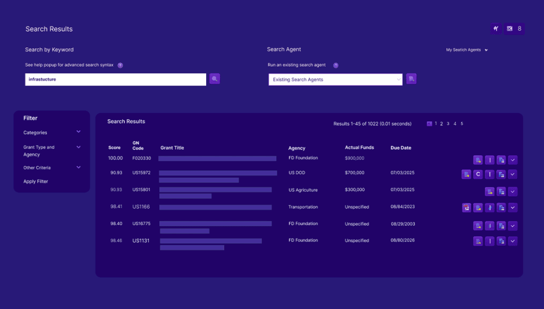Click the PDF icon on Transportation row
Image resolution: width=544 pixels, height=309 pixels.
(466, 208)
